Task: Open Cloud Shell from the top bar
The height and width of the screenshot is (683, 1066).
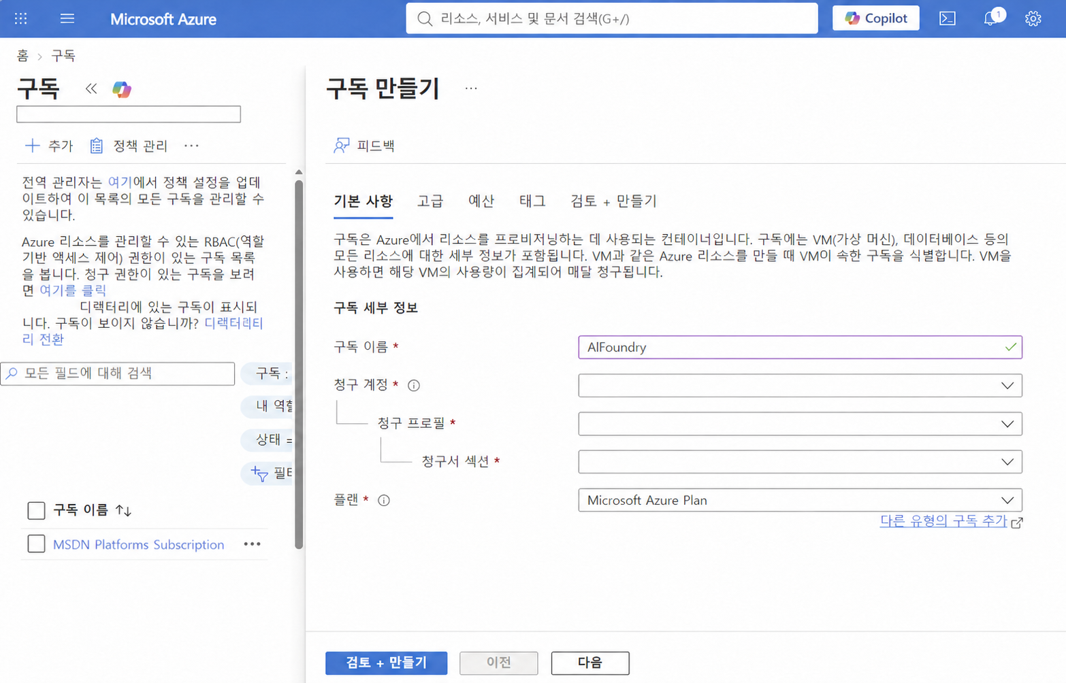Action: pos(948,18)
